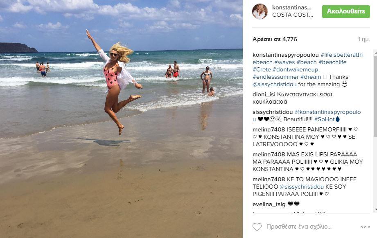Viewport: 377px width, 238px height.
Task: Open the #beachlife hashtag
Action: [x=332, y=62]
